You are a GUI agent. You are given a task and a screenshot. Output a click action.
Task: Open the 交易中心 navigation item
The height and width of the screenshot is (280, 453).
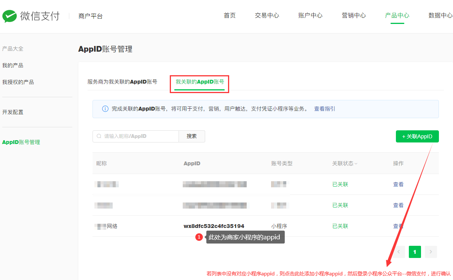(267, 16)
